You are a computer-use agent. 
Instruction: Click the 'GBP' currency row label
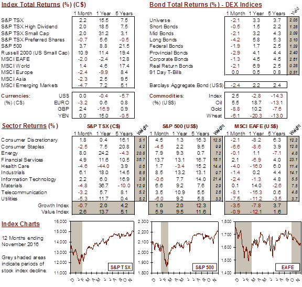[x=63, y=109]
